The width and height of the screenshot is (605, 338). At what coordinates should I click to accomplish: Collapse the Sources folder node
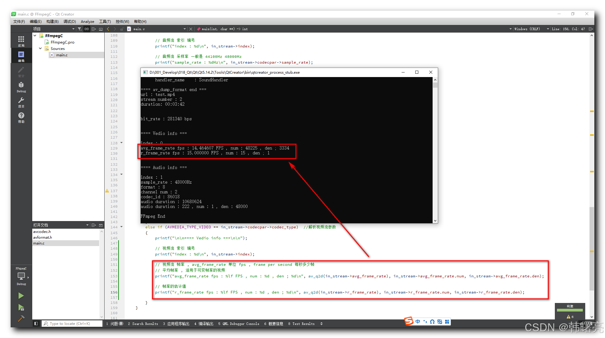(x=40, y=48)
